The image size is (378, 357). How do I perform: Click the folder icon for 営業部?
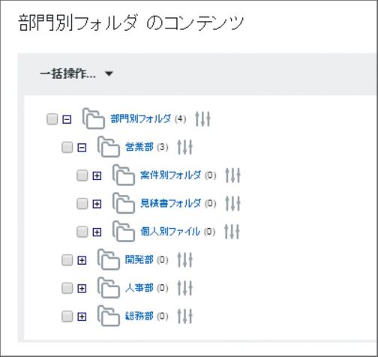click(109, 147)
